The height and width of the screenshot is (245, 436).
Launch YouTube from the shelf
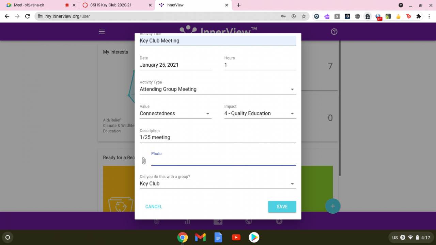236,237
